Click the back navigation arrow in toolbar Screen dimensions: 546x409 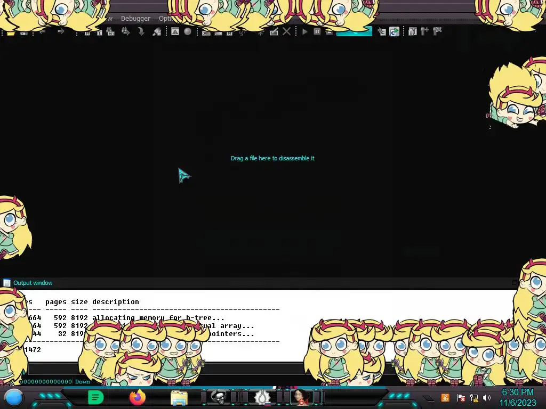[43, 32]
